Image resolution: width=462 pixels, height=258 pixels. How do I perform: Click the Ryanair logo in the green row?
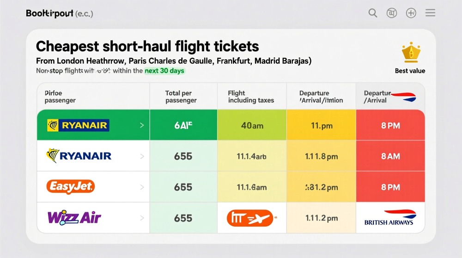[78, 125]
